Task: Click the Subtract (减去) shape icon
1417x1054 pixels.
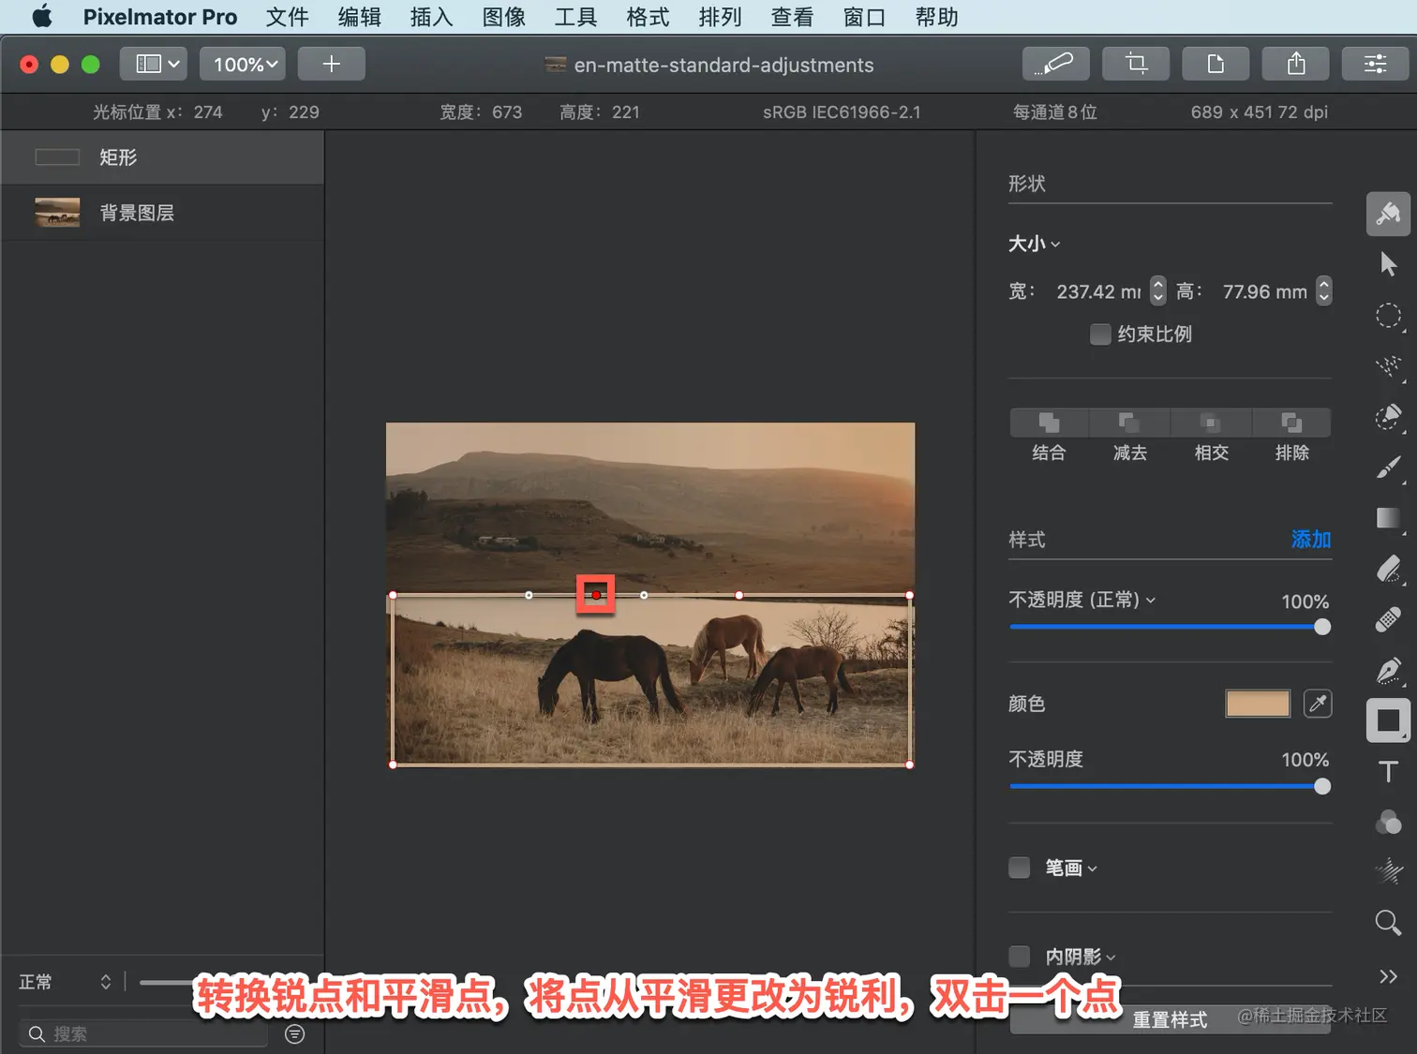Action: click(1129, 423)
